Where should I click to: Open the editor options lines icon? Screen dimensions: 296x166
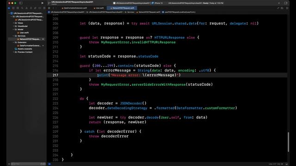tap(282, 8)
